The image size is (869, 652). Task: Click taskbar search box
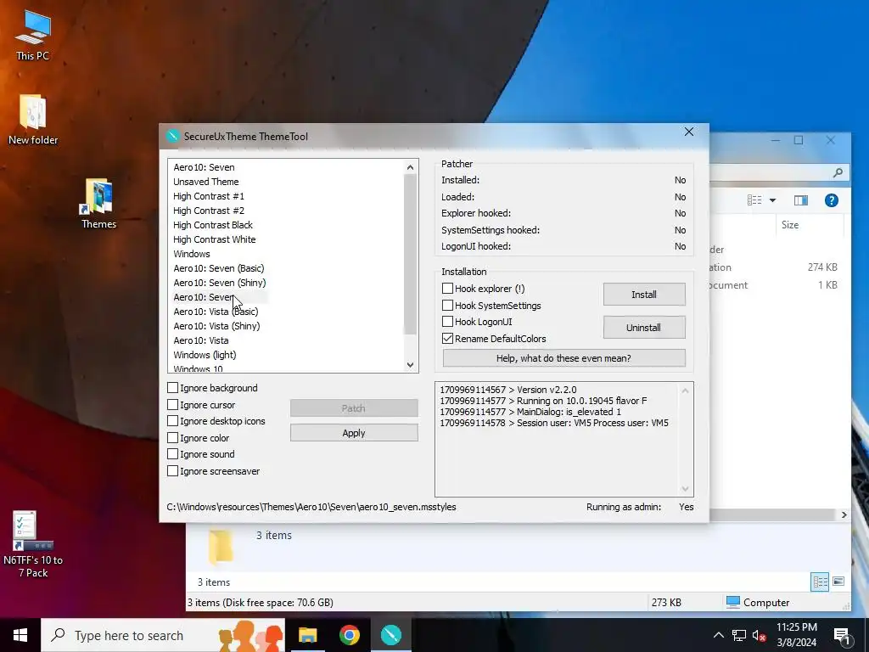click(x=164, y=635)
